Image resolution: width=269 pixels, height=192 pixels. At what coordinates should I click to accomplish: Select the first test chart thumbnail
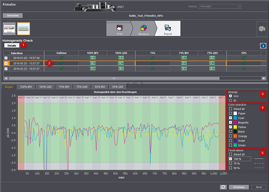[10, 29]
